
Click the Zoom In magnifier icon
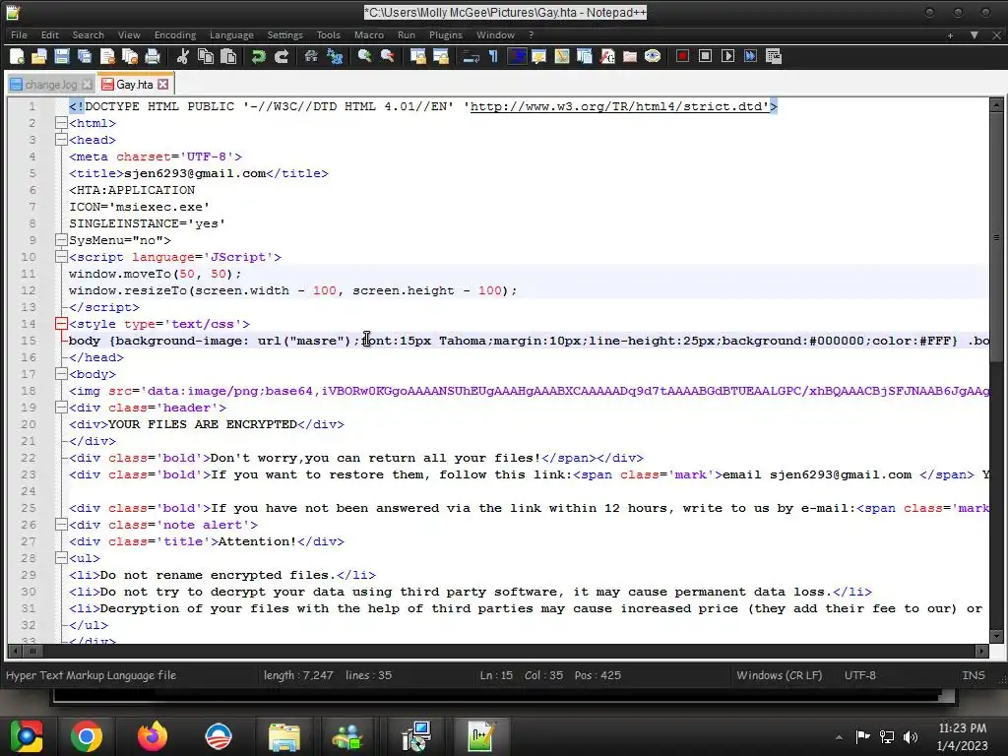(364, 56)
